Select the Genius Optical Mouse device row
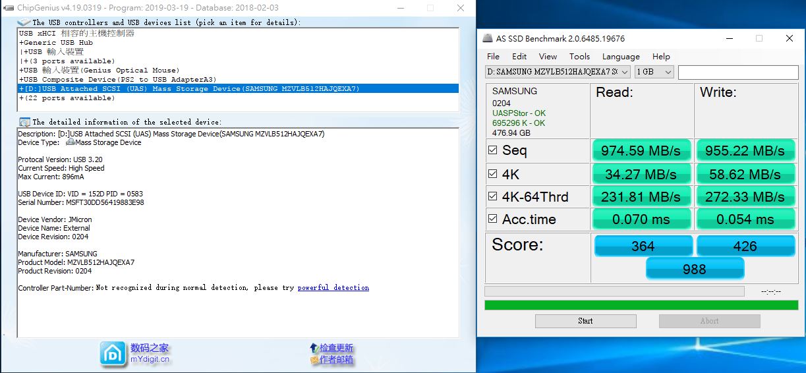Image resolution: width=806 pixels, height=373 pixels. pyautogui.click(x=238, y=70)
